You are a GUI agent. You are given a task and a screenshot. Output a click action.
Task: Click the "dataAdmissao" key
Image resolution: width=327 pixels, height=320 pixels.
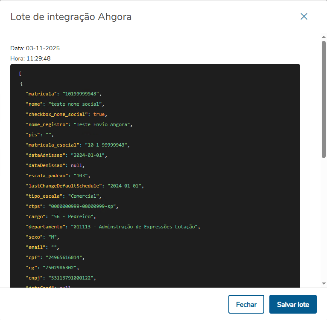[46, 155]
